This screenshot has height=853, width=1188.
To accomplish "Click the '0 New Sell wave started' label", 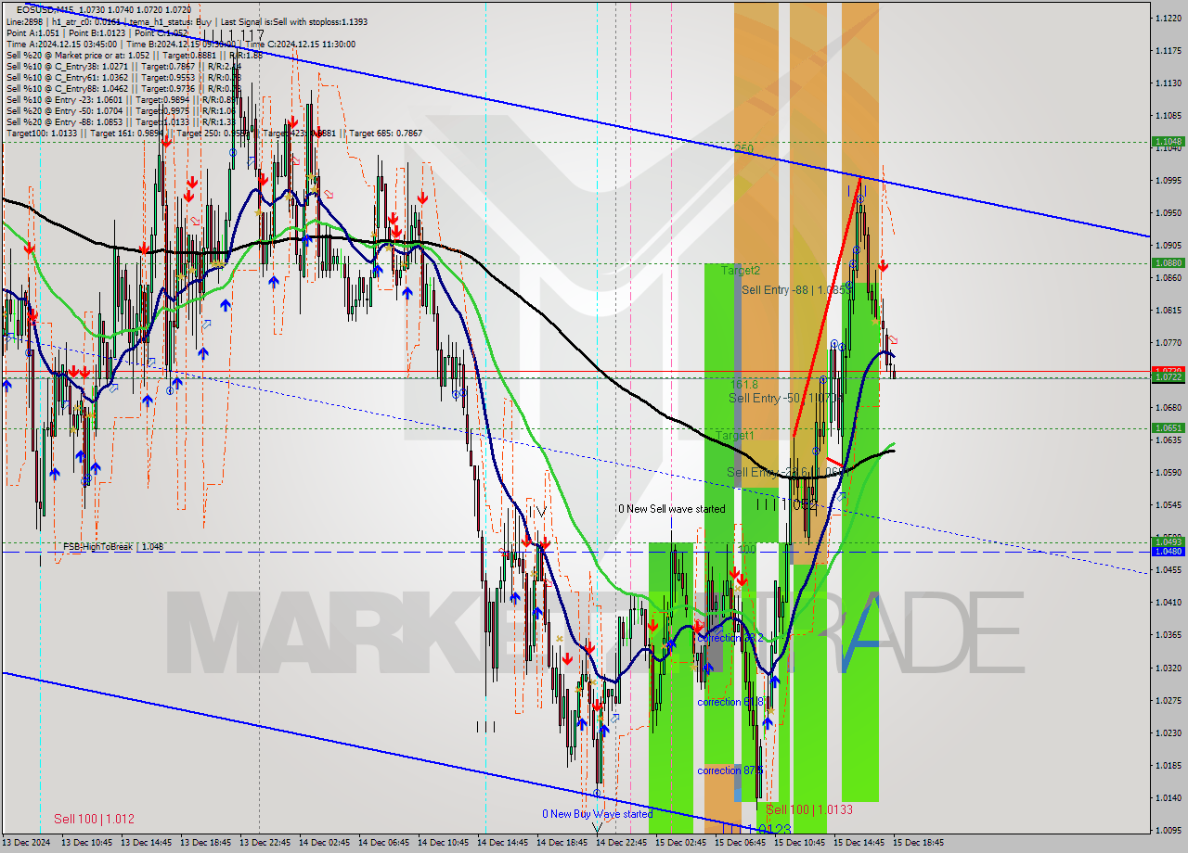I will pos(672,509).
